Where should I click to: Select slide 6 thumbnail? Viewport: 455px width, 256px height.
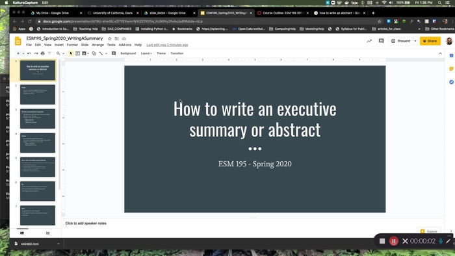(38, 191)
